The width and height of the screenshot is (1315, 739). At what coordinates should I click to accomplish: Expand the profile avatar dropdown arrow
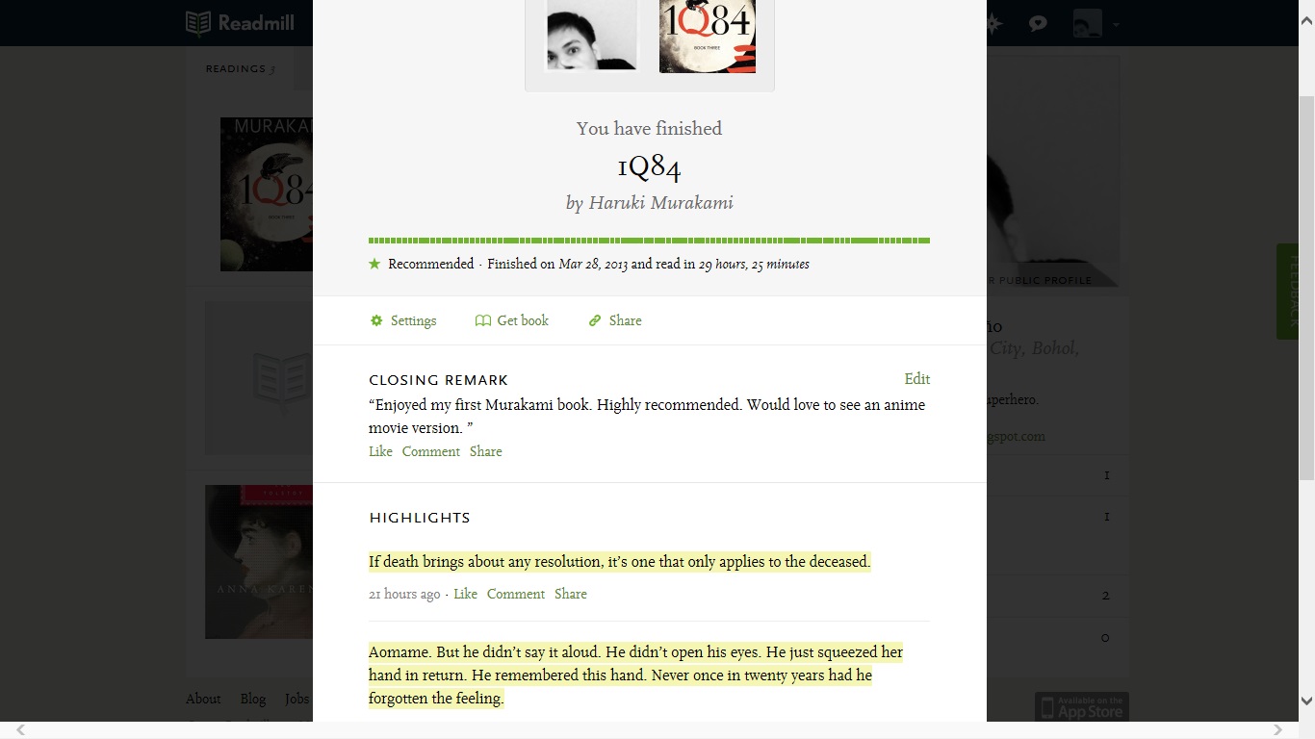tap(1116, 25)
